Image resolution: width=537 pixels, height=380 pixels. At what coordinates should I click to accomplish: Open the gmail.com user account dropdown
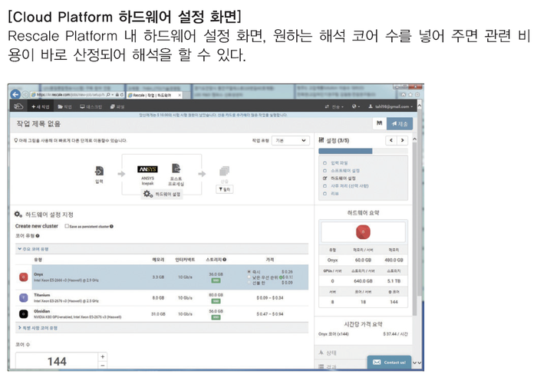390,106
